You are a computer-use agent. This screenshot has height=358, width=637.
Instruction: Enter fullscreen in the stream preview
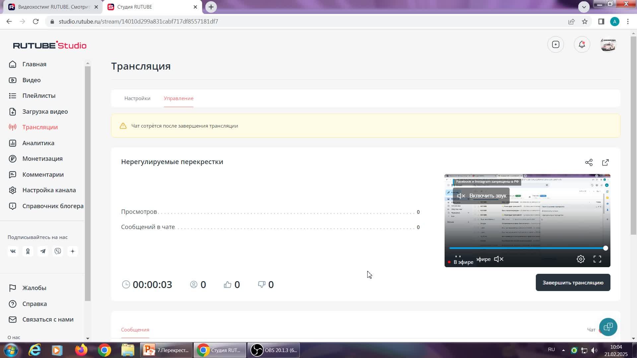pyautogui.click(x=597, y=259)
